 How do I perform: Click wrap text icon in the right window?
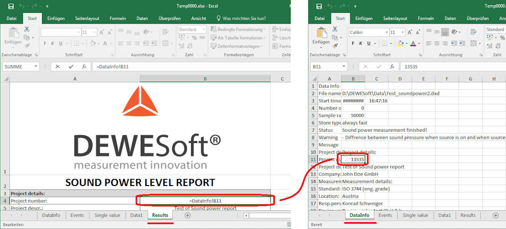point(473,32)
